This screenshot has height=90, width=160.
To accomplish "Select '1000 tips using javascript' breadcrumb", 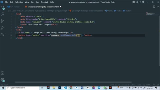I will [x=57, y=11].
